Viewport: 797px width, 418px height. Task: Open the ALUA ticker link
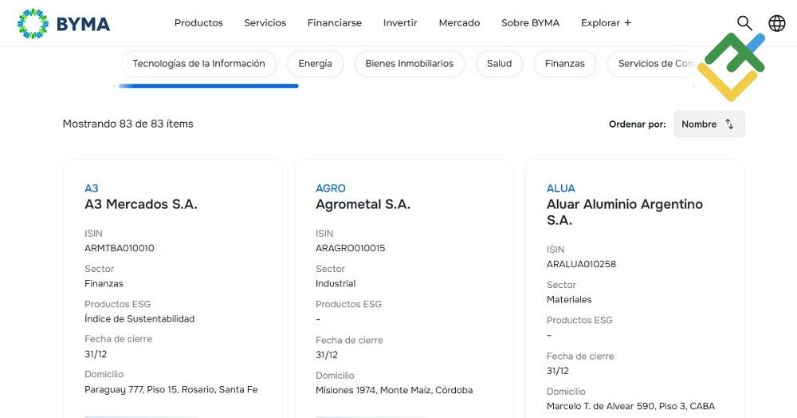point(560,188)
